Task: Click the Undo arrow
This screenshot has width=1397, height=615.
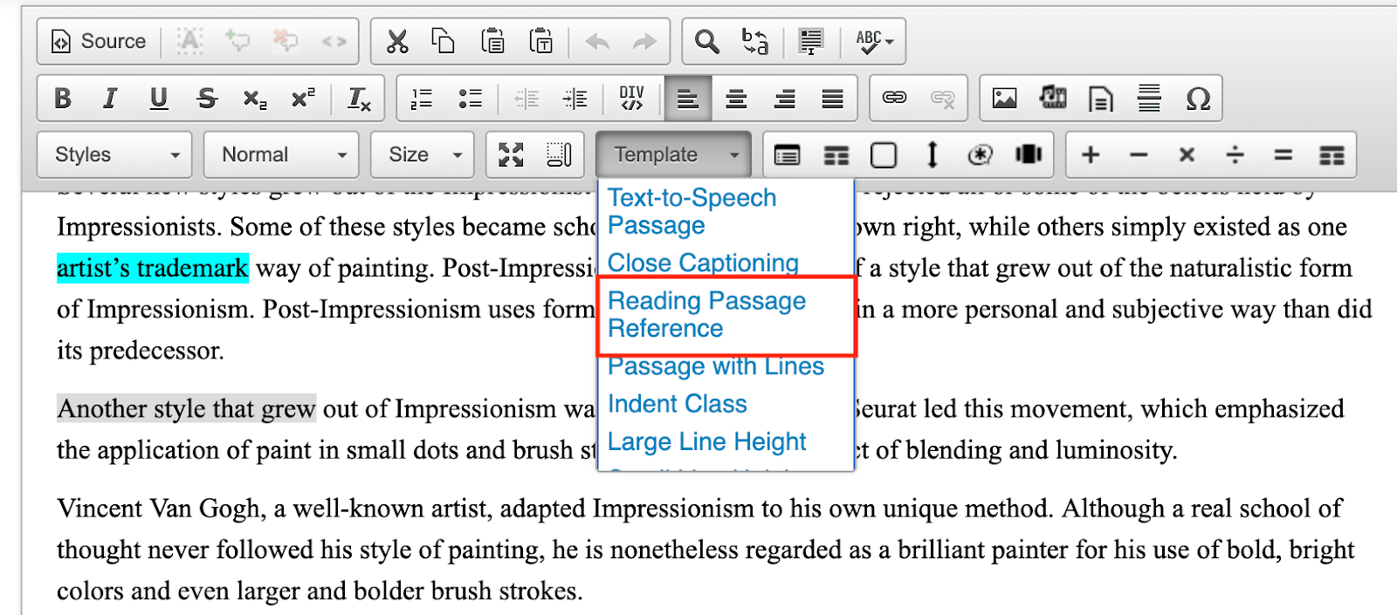Action: [597, 41]
